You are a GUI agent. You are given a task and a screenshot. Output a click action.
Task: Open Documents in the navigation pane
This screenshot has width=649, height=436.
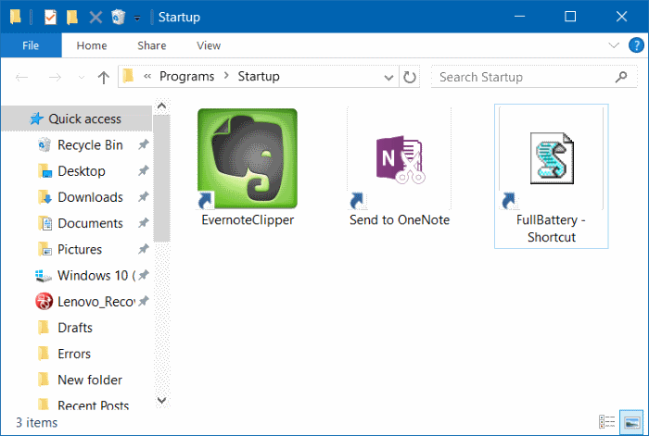point(90,223)
